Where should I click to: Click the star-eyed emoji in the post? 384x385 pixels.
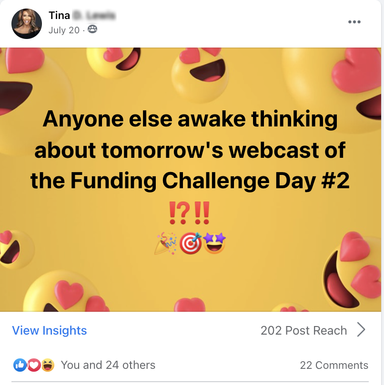(x=214, y=244)
